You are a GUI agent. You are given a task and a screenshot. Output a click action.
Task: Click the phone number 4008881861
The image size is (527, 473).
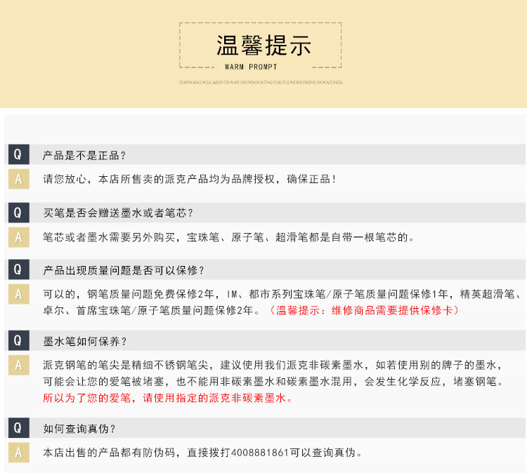pos(259,453)
